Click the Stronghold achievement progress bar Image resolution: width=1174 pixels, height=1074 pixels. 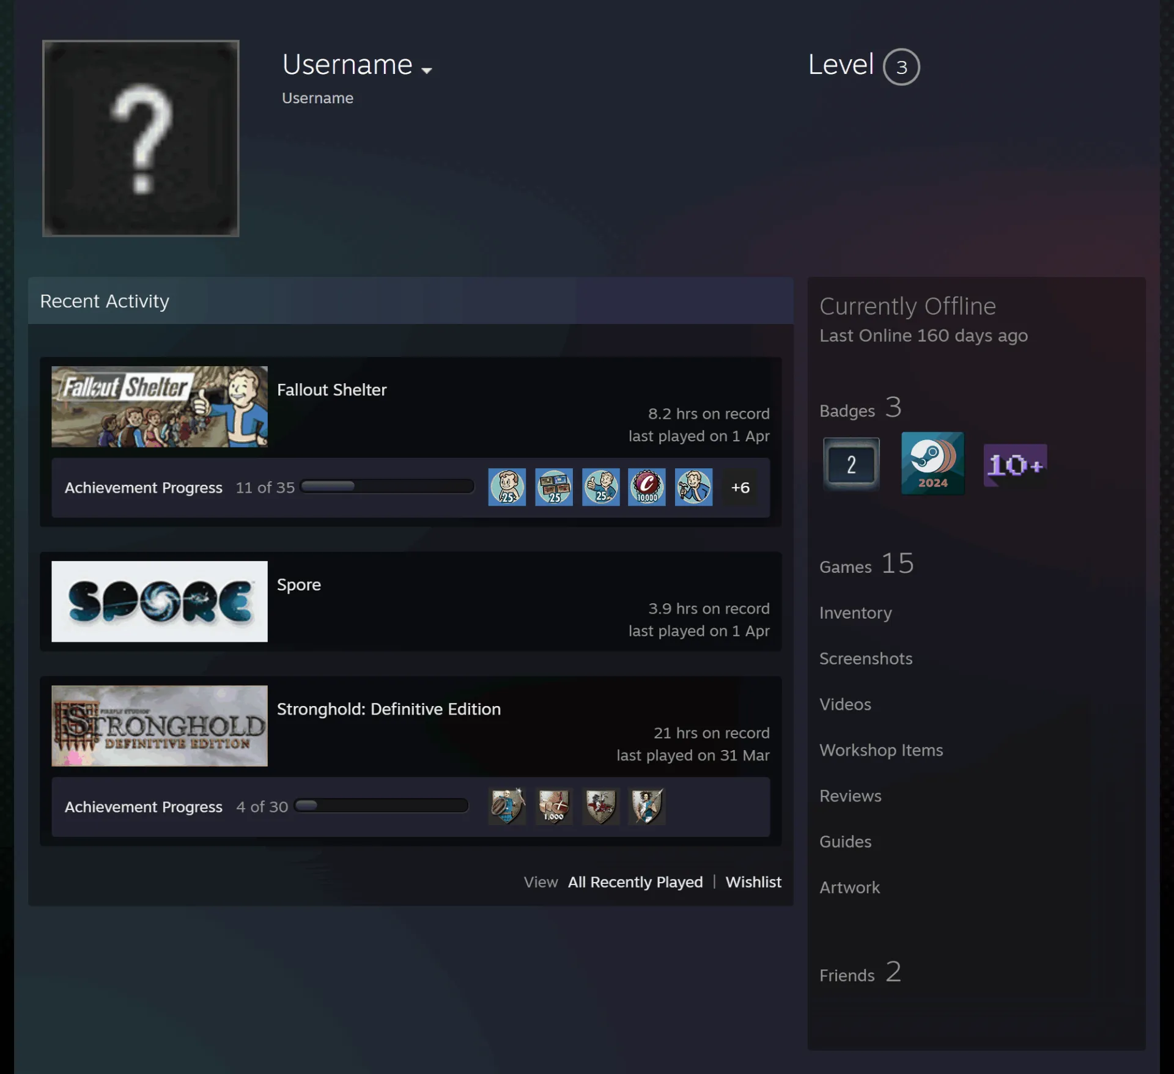381,806
